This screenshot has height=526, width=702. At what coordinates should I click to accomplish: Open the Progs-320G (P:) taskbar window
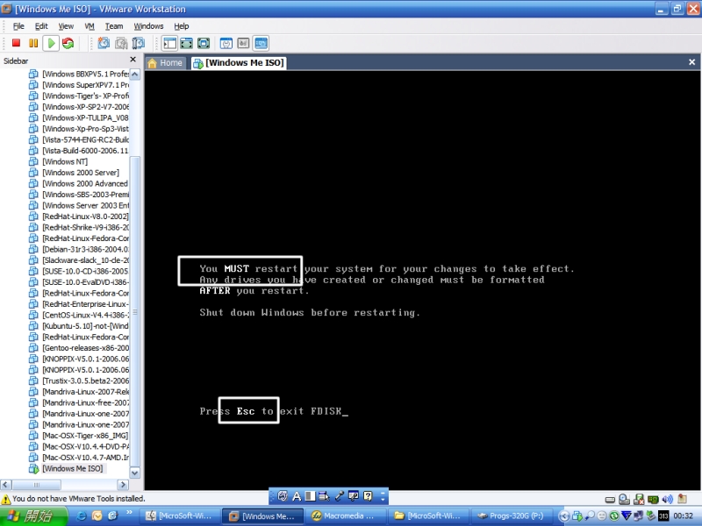click(x=511, y=515)
